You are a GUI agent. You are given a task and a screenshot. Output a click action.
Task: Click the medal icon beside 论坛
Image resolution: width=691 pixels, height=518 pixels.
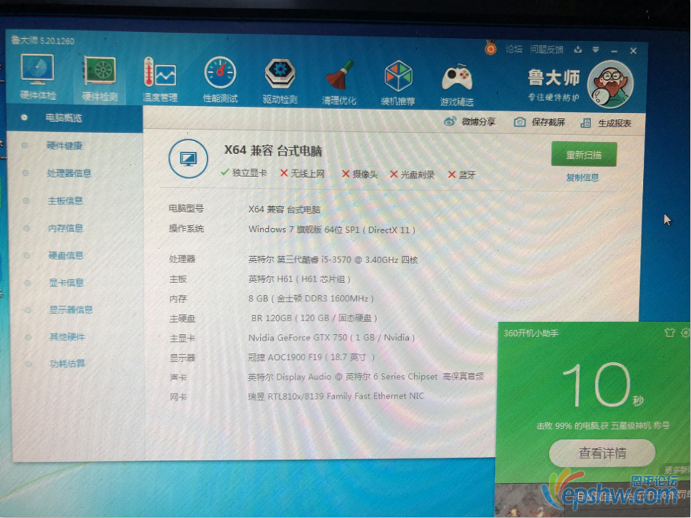point(490,47)
